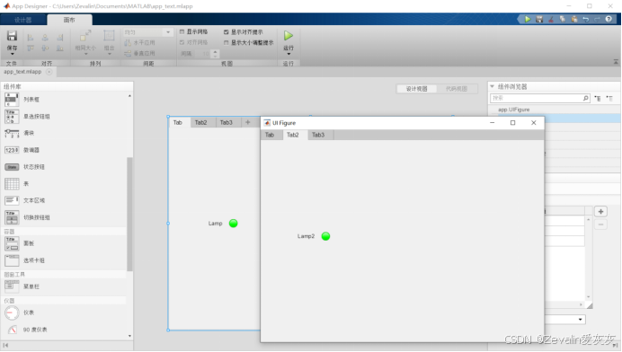Click the cut scissors icon in title toolbar
This screenshot has width=622, height=352.
(551, 19)
